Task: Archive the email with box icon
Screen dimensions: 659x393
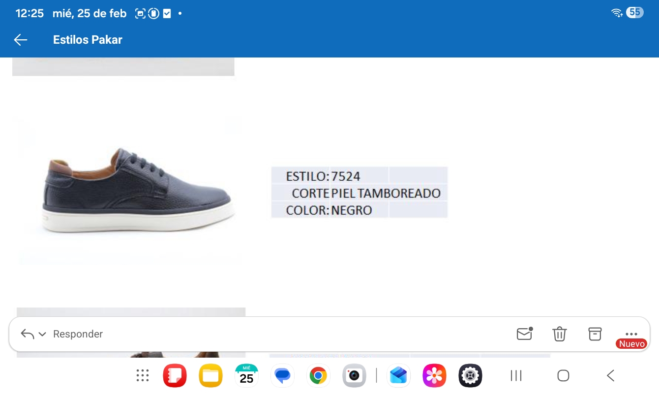Action: [x=595, y=334]
